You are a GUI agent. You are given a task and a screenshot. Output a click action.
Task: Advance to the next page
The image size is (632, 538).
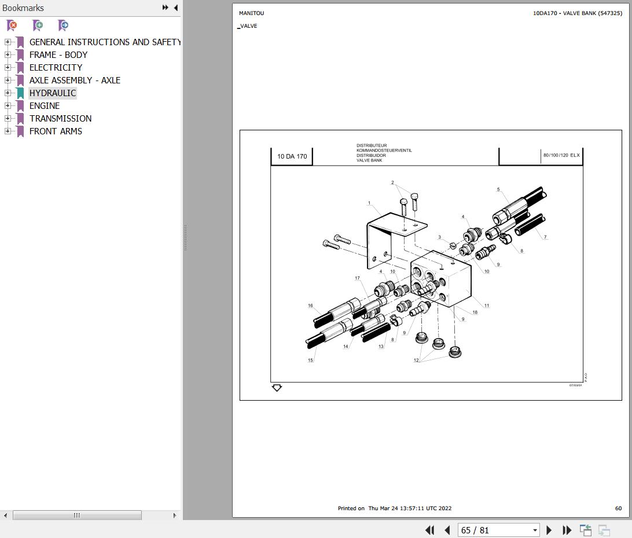549,530
